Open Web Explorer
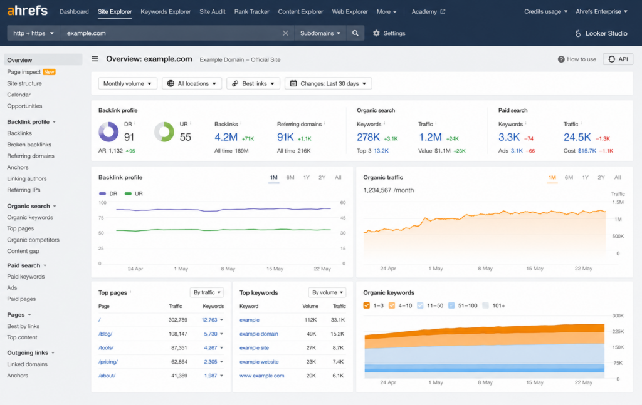This screenshot has height=405, width=642. point(350,11)
